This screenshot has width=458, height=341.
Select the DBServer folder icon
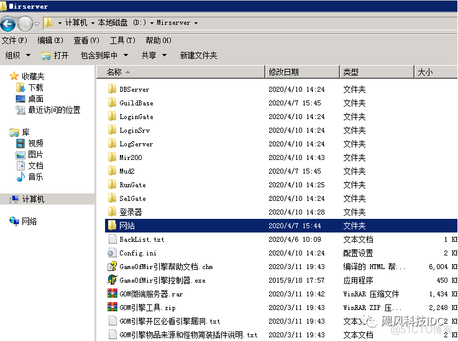pyautogui.click(x=112, y=89)
